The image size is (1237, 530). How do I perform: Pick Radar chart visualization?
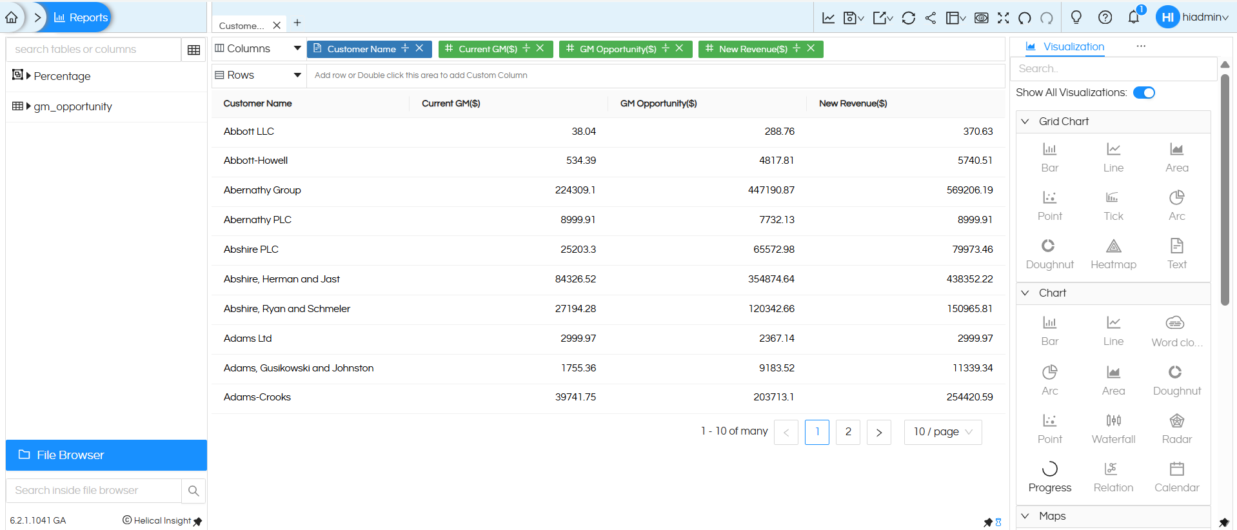(x=1177, y=429)
